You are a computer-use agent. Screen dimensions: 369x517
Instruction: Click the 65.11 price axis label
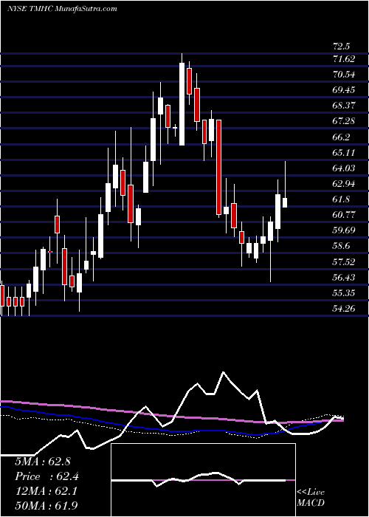coord(344,152)
